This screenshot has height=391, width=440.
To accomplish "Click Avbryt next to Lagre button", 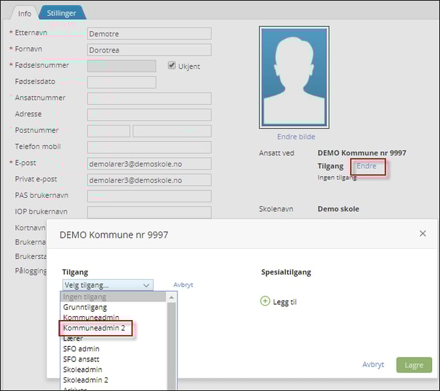I will coord(373,365).
